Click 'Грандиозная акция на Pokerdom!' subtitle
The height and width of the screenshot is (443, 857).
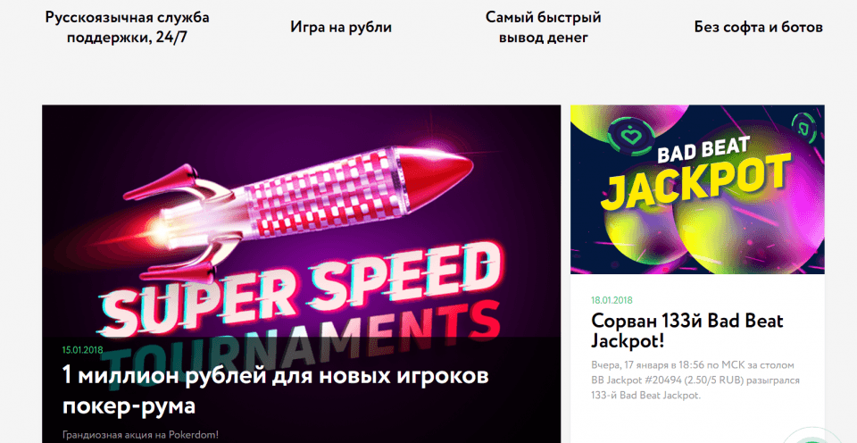(140, 435)
